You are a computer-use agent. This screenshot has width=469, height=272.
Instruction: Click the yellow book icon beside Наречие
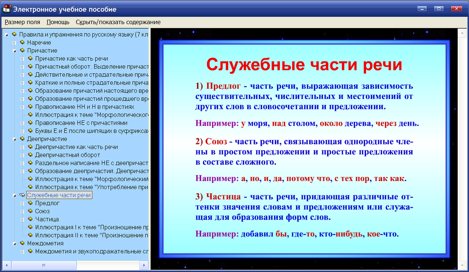click(x=22, y=42)
